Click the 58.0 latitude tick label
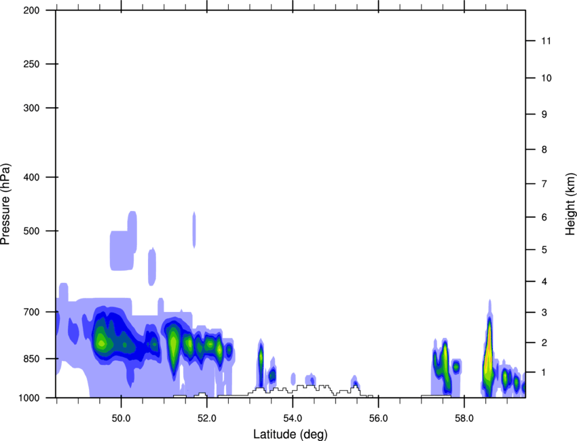Image resolution: width=577 pixels, height=441 pixels. [464, 419]
